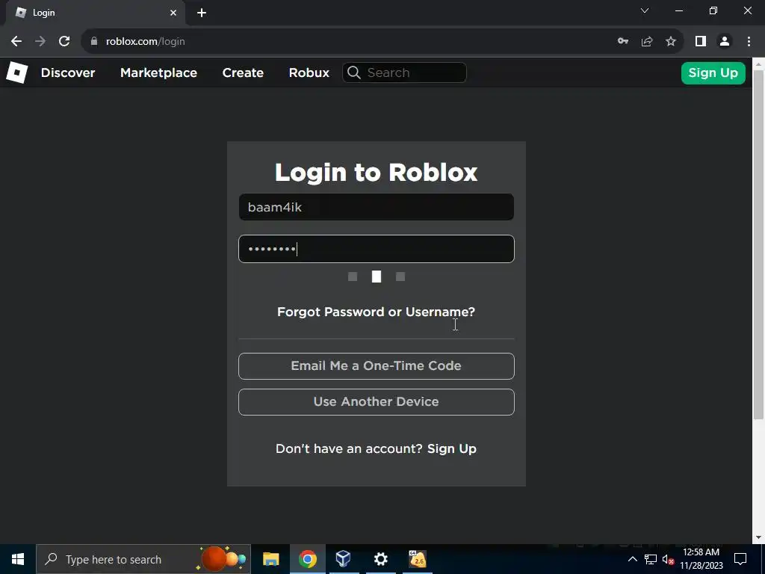Open the Discover menu item
765x574 pixels.
[68, 72]
